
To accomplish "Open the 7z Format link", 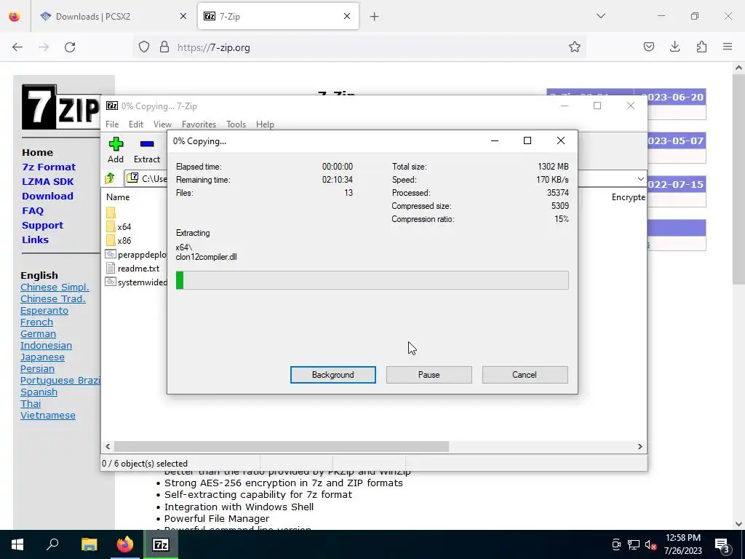I will pyautogui.click(x=49, y=167).
